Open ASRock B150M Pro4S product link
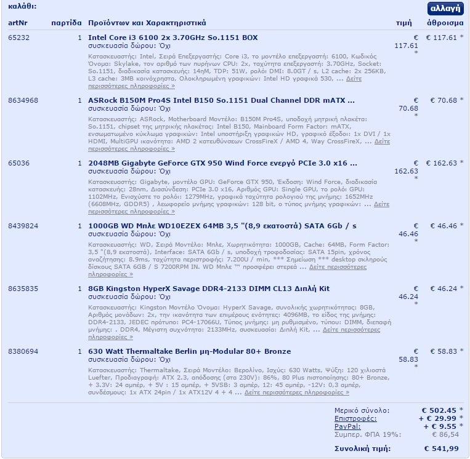This screenshot has width=470, height=459. (x=221, y=100)
